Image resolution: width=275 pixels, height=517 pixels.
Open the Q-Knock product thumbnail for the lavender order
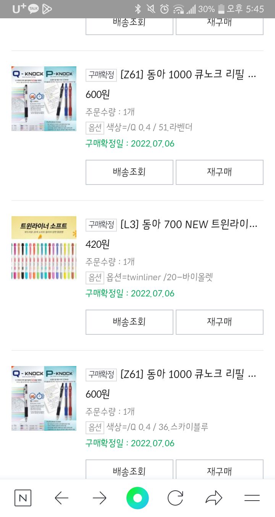tap(44, 99)
